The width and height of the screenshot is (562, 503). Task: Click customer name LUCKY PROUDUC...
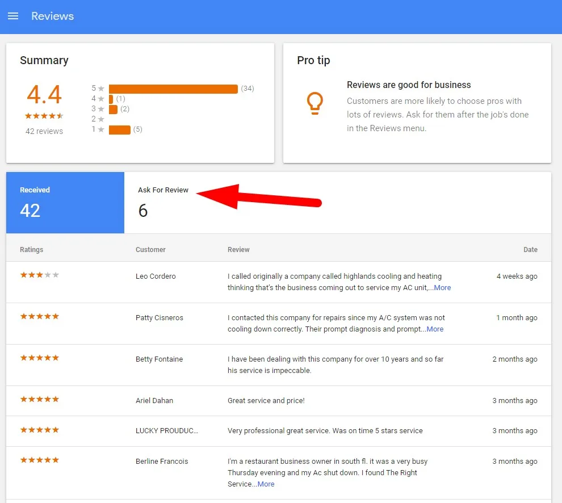pos(167,430)
